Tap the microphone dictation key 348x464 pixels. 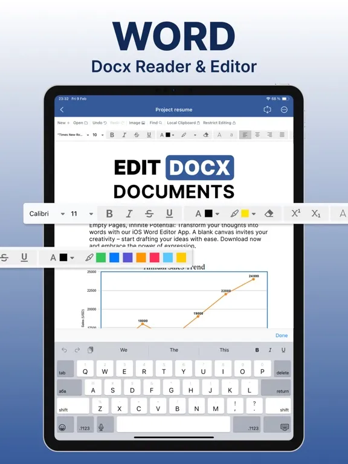click(x=105, y=424)
